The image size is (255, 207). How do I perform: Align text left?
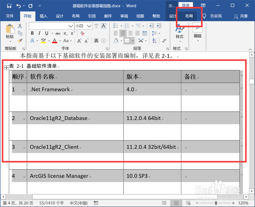coord(116,33)
